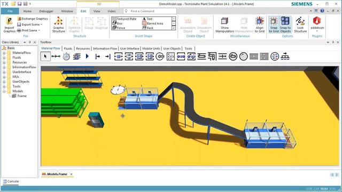The width and height of the screenshot is (342, 192).
Task: Expand the Insert Shape gallery list
Action: 174,28
